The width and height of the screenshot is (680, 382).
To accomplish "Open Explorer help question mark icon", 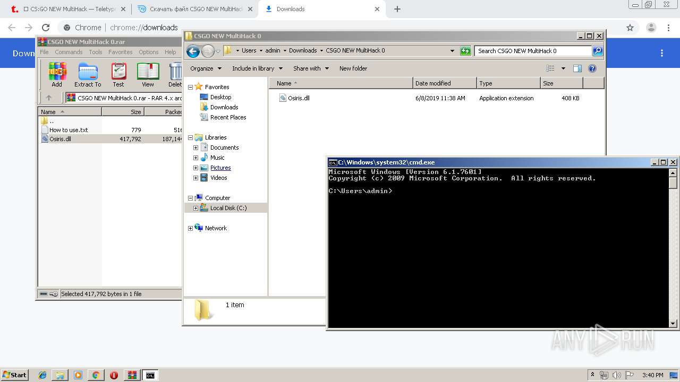I will (592, 68).
